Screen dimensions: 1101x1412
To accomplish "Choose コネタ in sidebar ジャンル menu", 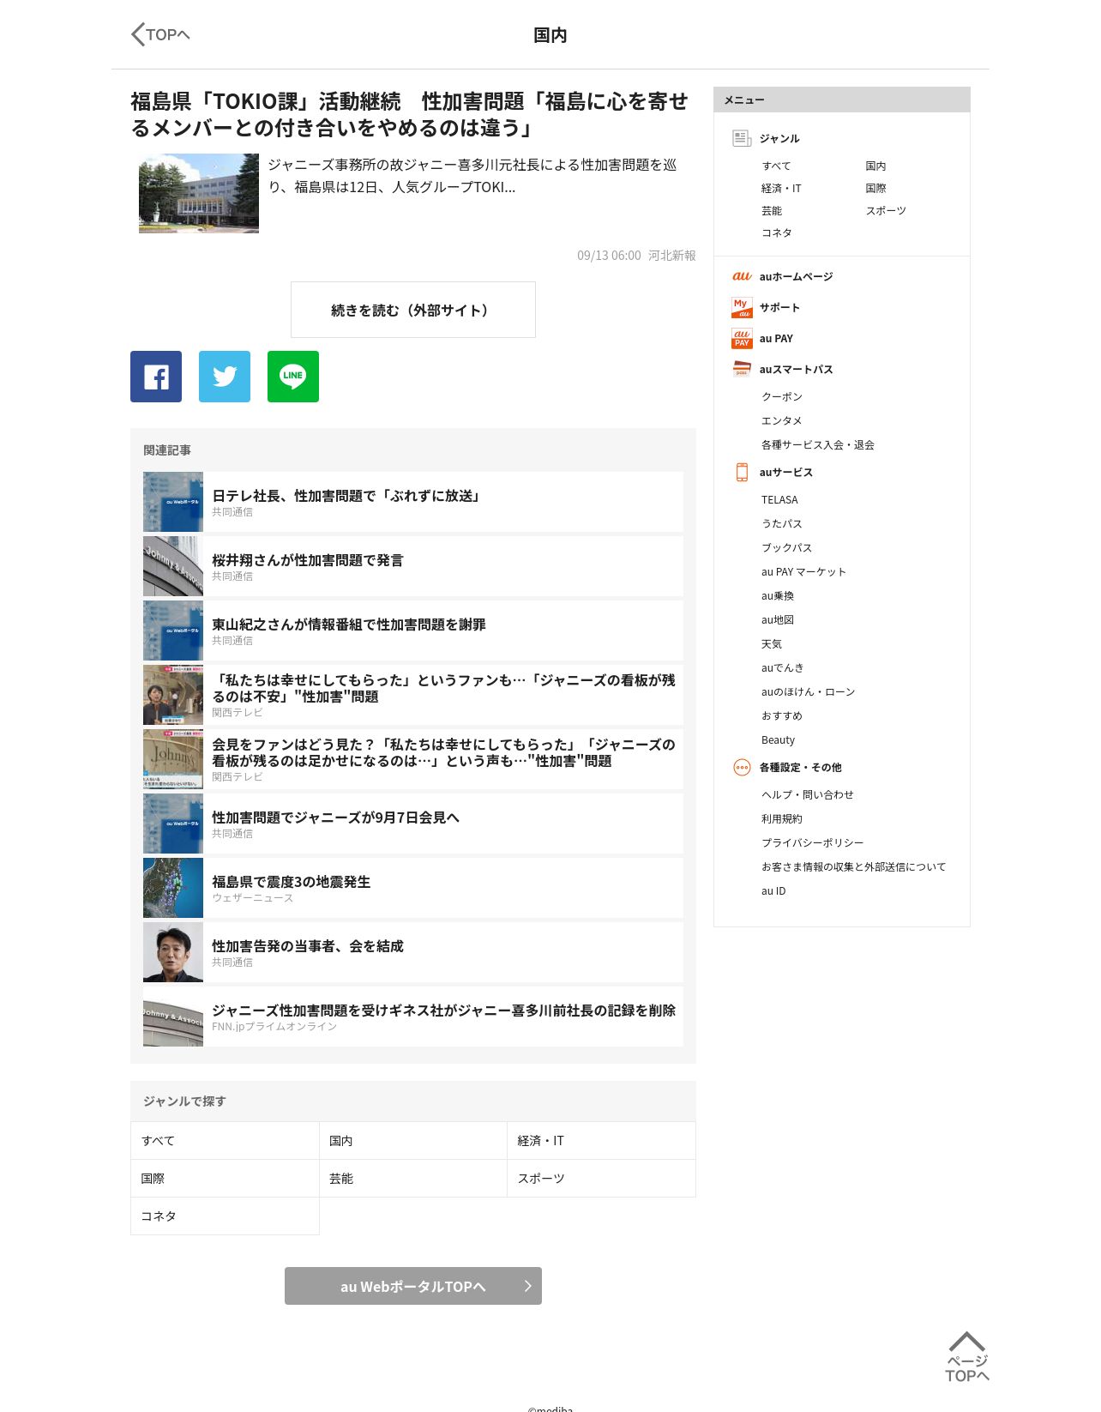I will [x=777, y=232].
